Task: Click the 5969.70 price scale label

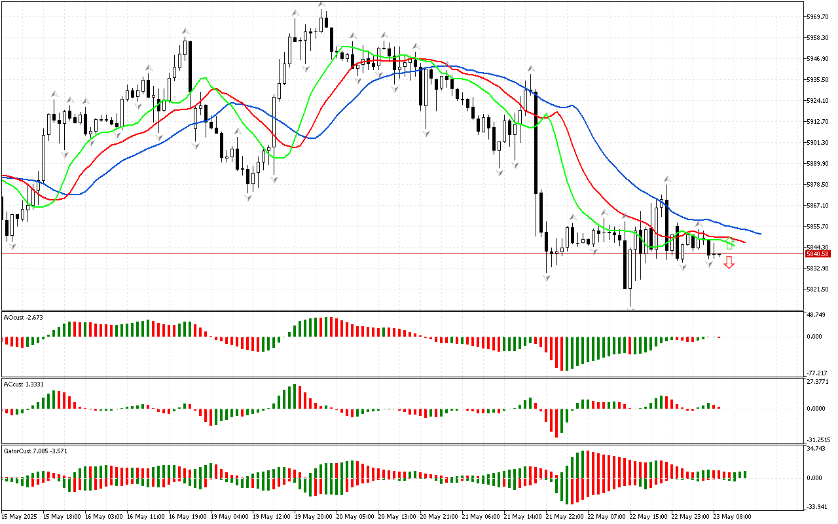Action: click(x=818, y=16)
